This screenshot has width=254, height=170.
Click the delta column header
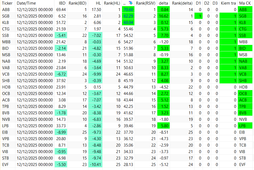[x=163, y=3]
